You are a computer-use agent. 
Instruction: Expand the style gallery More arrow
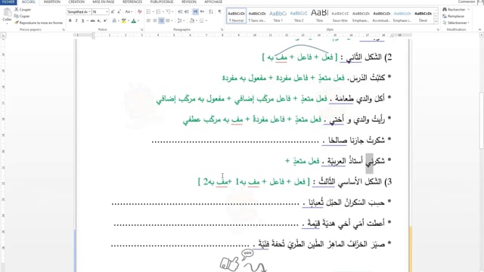click(x=436, y=22)
